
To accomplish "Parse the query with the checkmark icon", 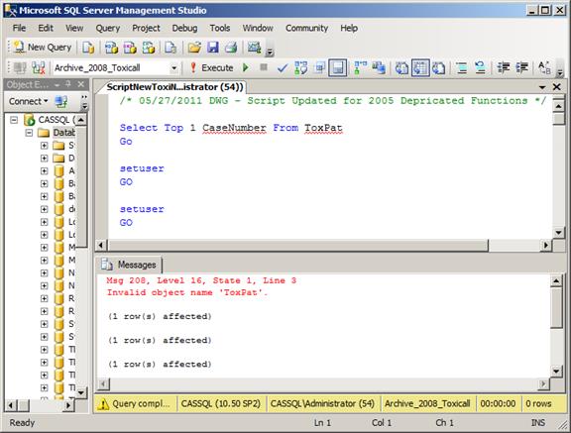I will coord(283,67).
